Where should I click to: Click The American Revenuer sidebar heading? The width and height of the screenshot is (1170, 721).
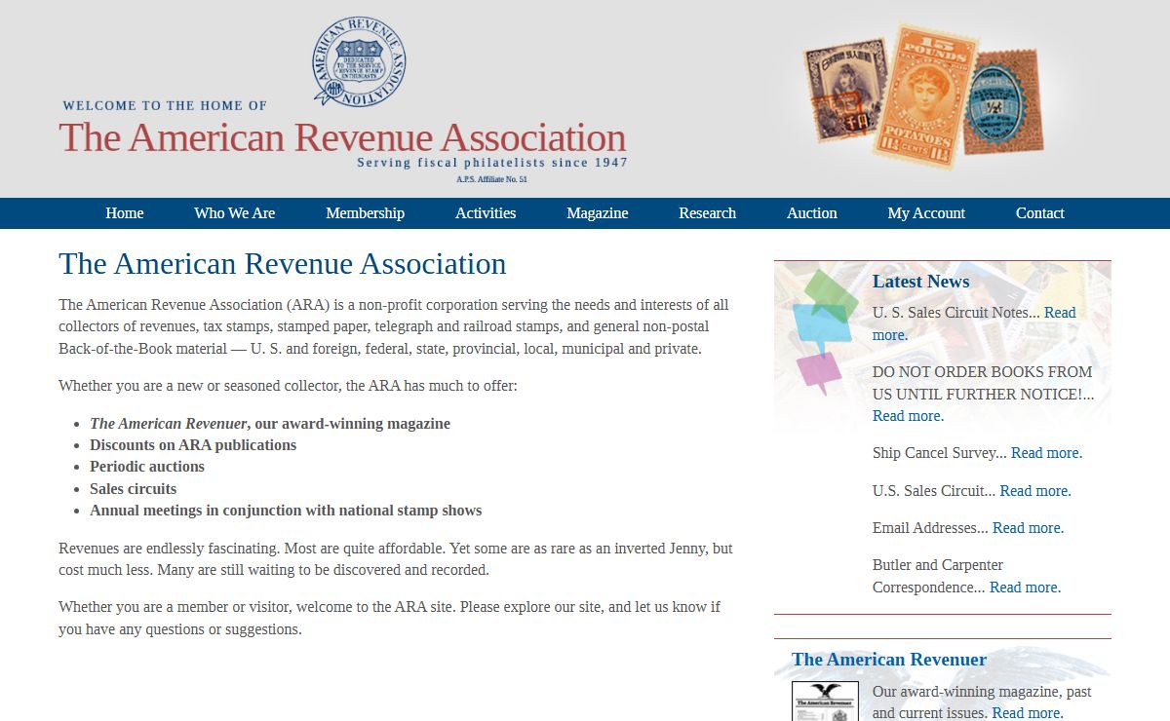pos(889,660)
